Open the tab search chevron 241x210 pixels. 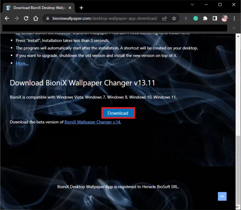[192, 5]
